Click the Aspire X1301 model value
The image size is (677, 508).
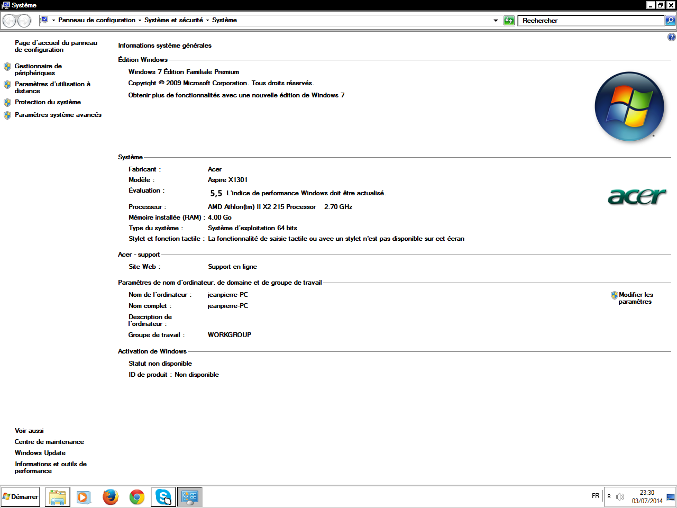pyautogui.click(x=227, y=180)
